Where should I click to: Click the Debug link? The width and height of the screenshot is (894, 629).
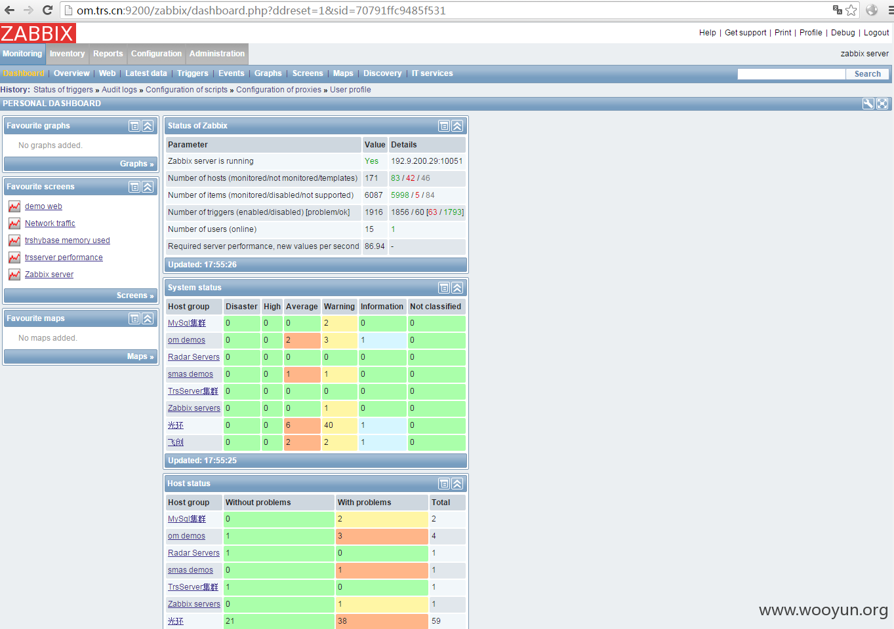click(843, 33)
